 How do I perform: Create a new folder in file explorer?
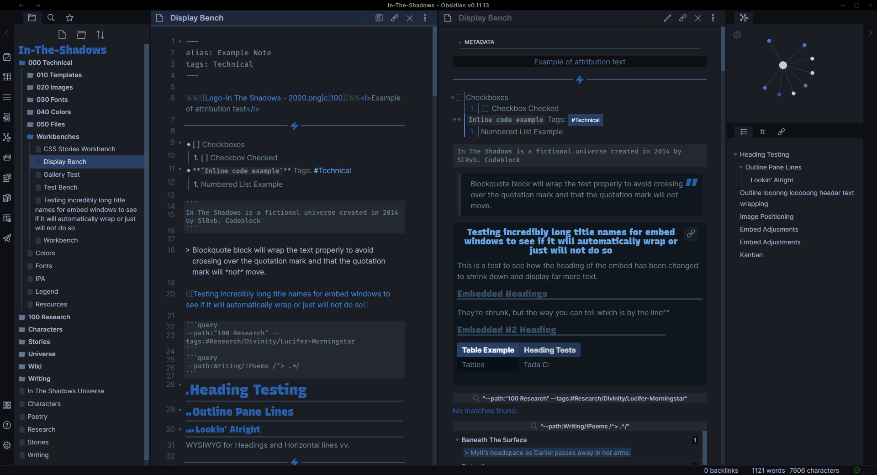click(81, 35)
